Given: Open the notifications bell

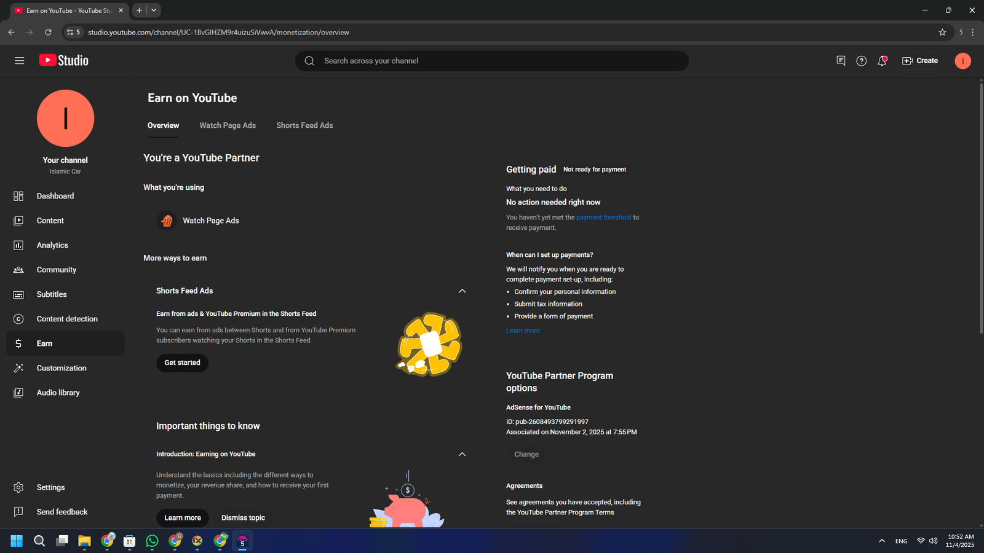Looking at the screenshot, I should (x=882, y=61).
